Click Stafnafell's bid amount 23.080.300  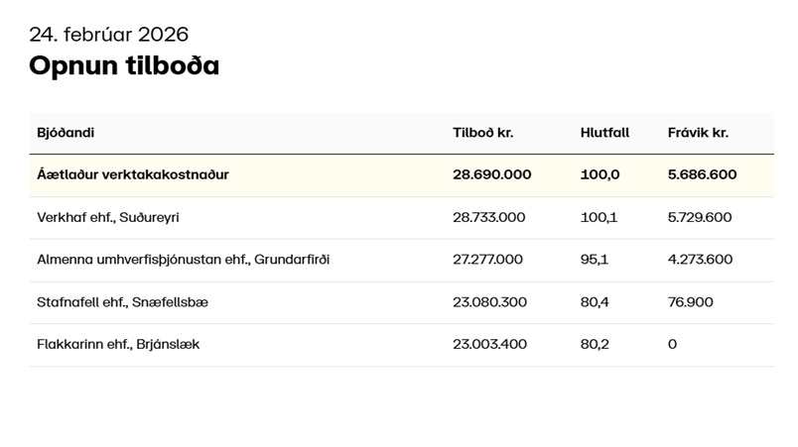[x=489, y=302]
